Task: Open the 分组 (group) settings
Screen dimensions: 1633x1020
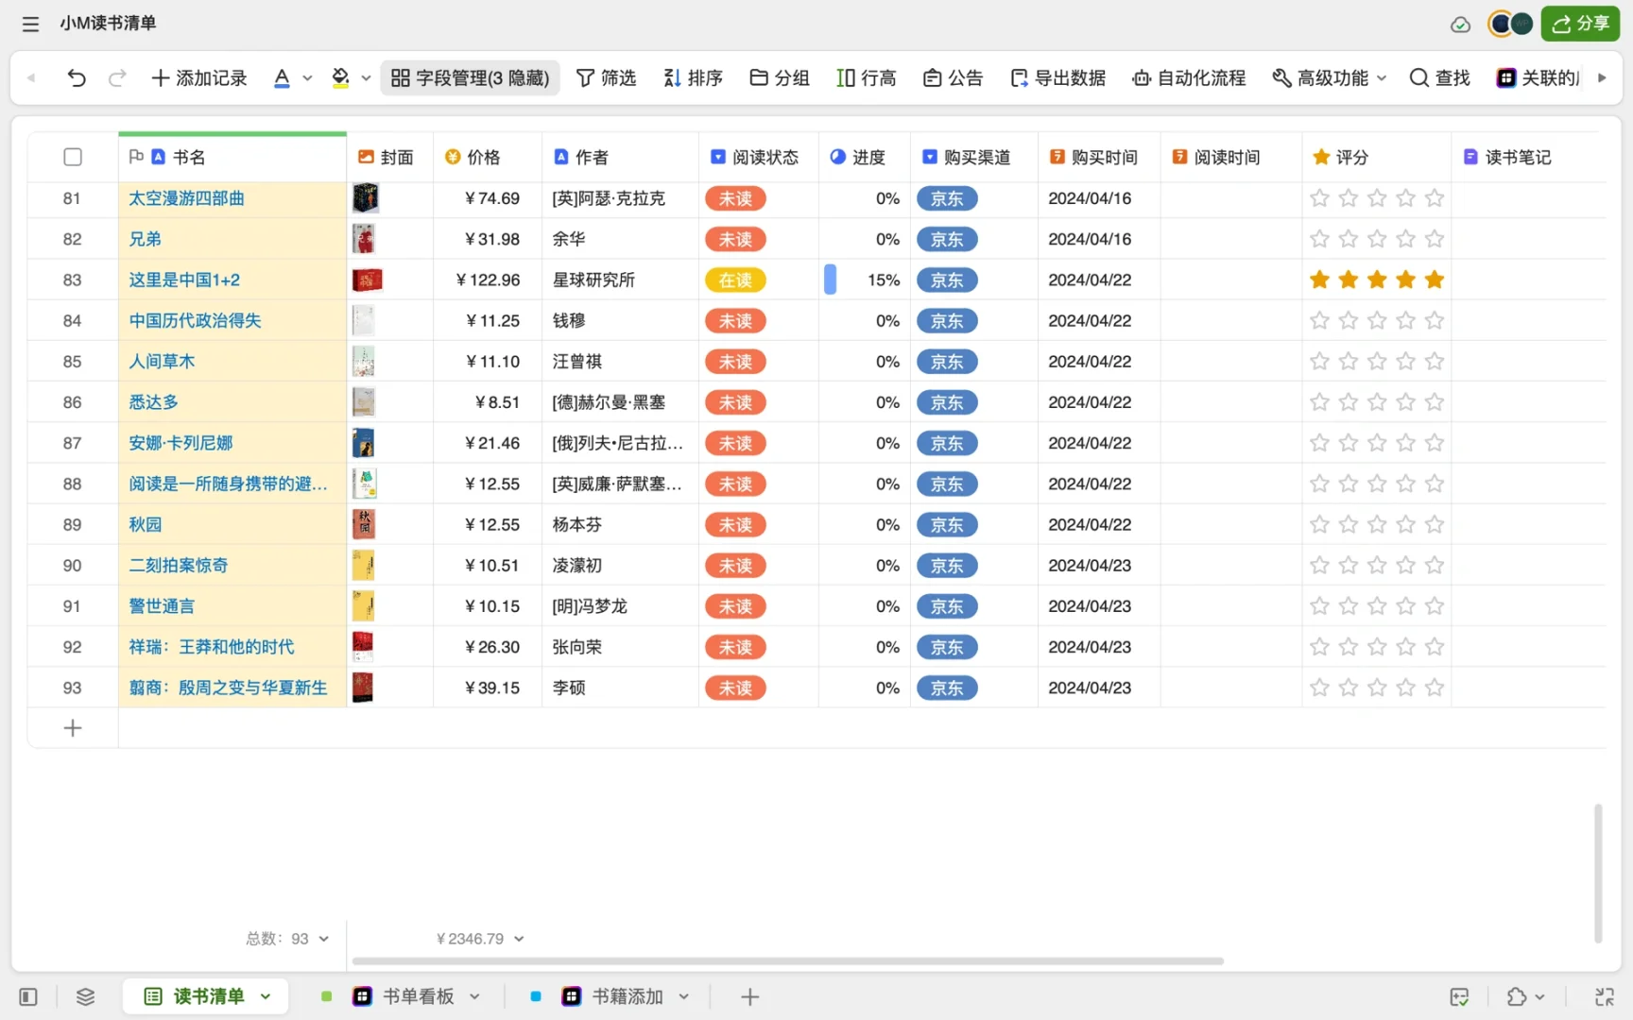Action: click(x=778, y=77)
